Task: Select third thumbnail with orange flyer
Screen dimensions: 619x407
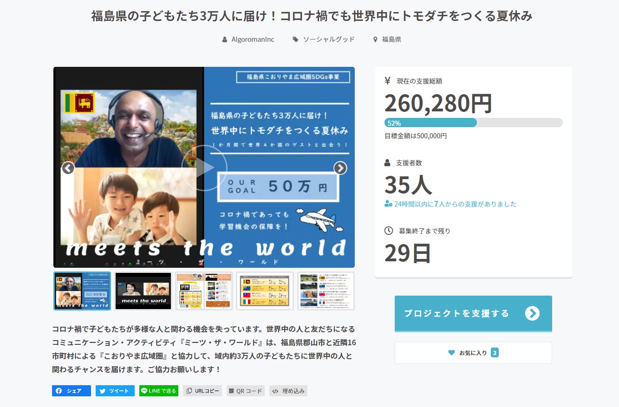Action: (204, 291)
